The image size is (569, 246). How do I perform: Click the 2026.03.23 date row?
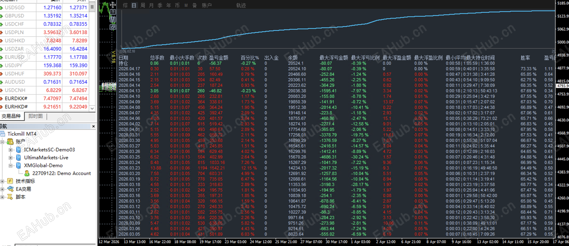click(x=336, y=168)
